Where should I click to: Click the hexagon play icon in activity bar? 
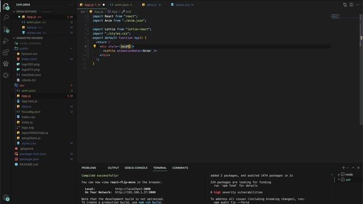pyautogui.click(x=6, y=75)
